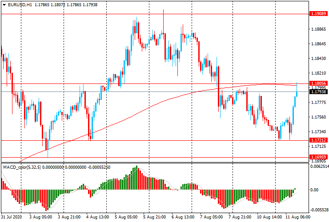Screen dimensions: 329x222
Task: Select the 6 Aug 13:00 time label
Action: click(x=184, y=217)
